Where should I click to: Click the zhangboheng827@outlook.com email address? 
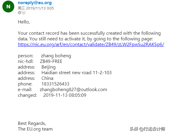(73, 90)
